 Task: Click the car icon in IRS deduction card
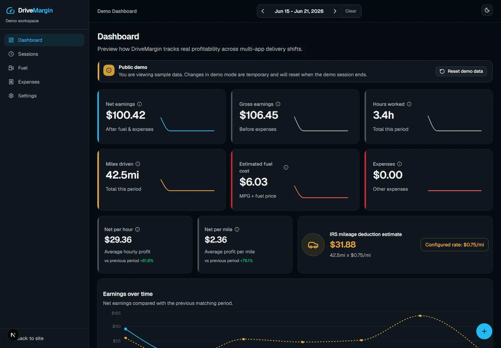click(x=313, y=245)
